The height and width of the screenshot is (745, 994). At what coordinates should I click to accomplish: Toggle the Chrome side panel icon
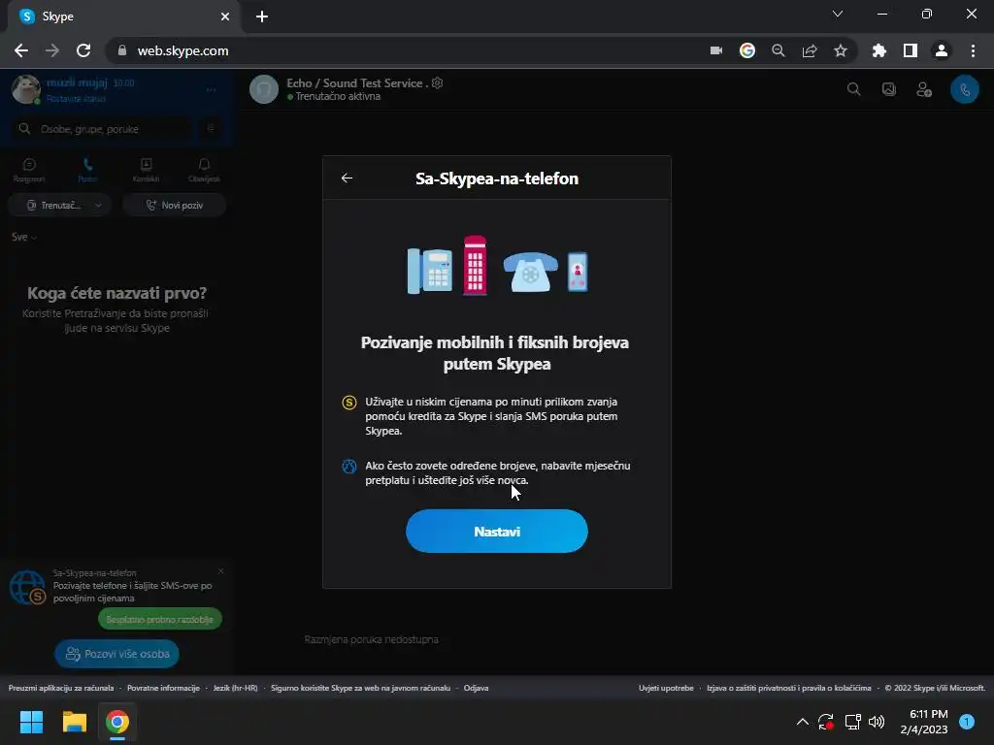click(x=911, y=50)
